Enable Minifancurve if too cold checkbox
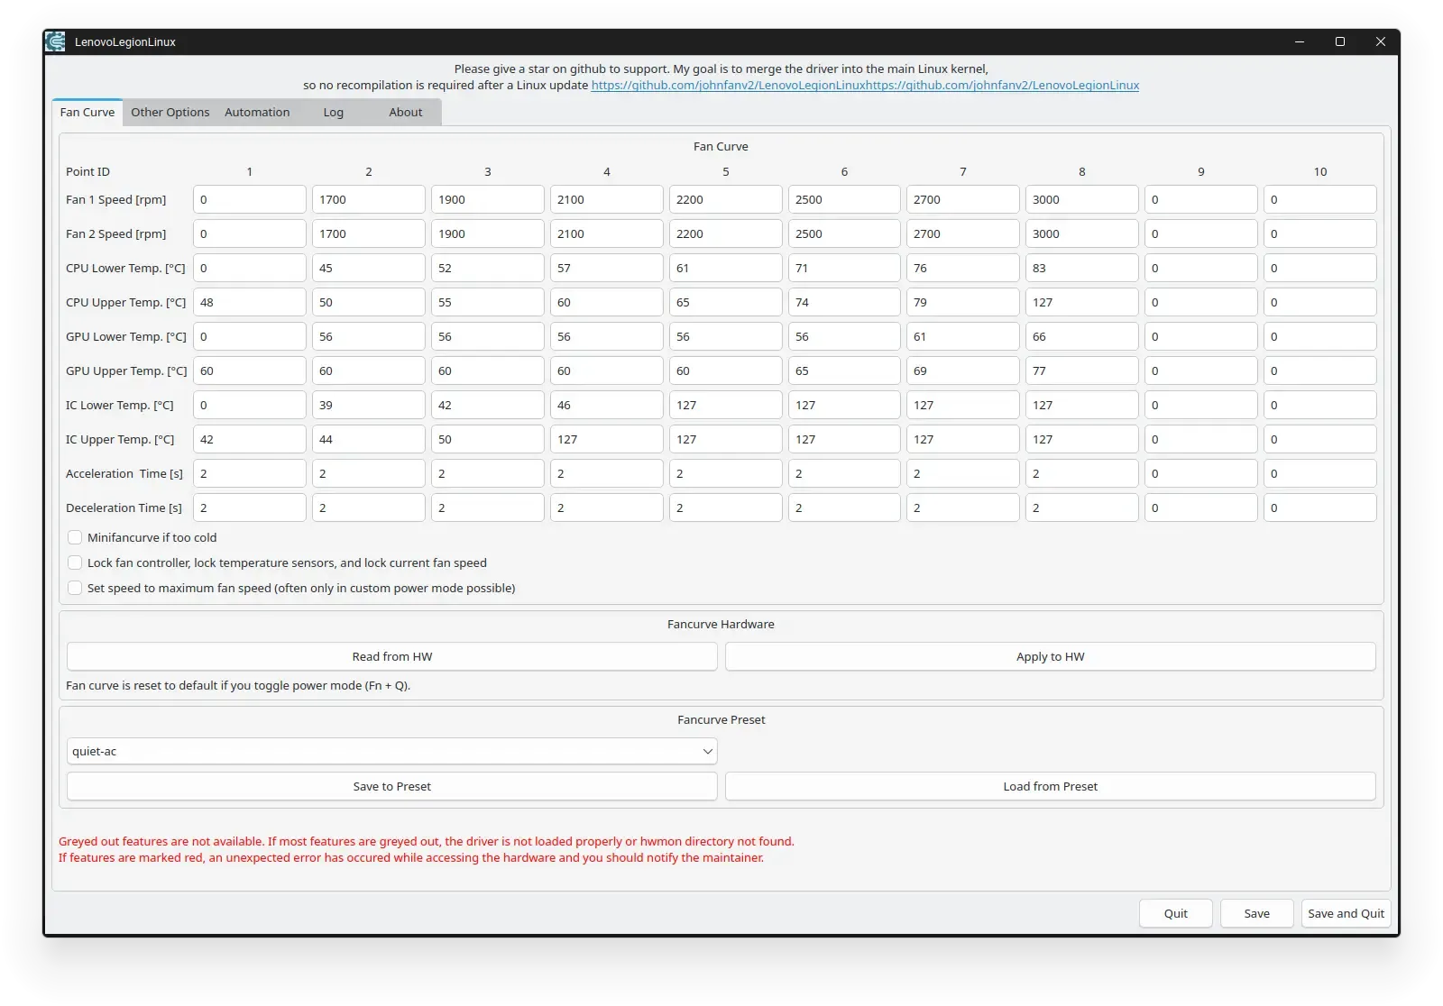Image resolution: width=1443 pixels, height=1006 pixels. point(75,537)
